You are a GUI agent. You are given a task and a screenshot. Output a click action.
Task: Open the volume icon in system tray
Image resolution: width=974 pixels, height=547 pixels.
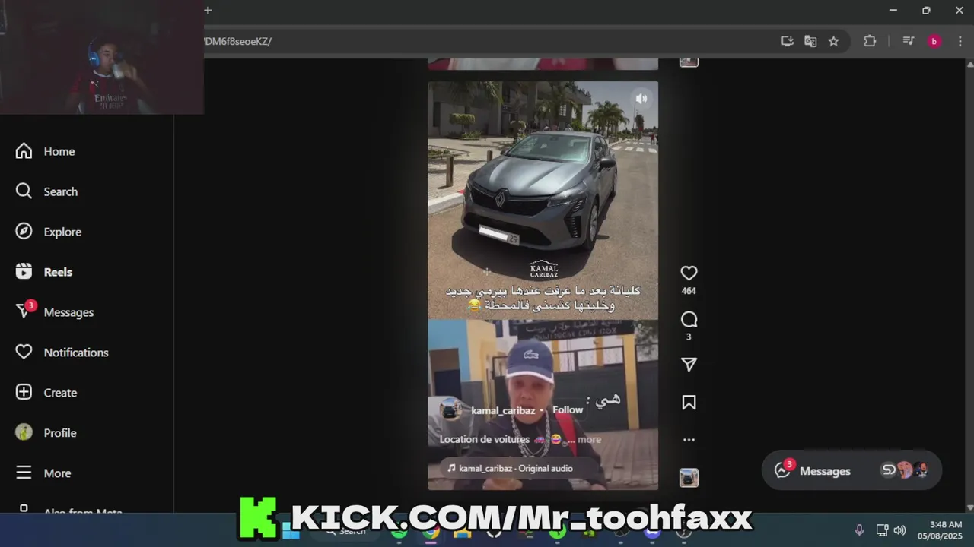click(x=899, y=530)
